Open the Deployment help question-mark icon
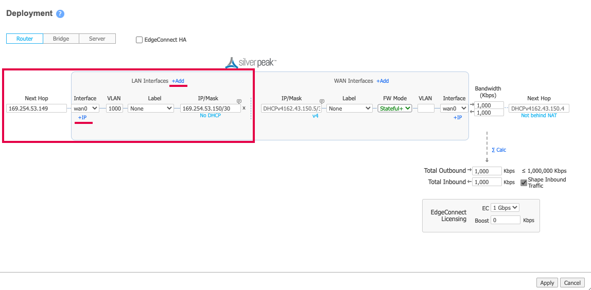 tap(60, 14)
